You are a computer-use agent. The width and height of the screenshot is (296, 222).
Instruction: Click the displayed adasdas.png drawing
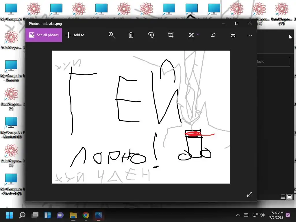141,117
